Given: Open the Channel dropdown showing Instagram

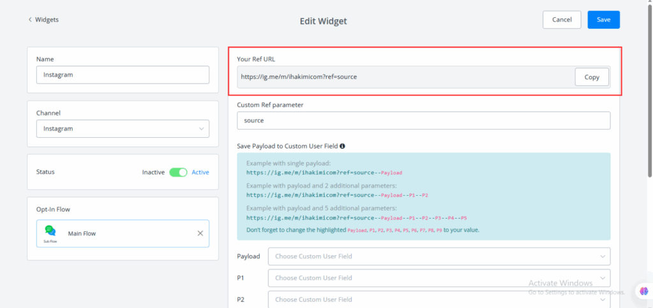Looking at the screenshot, I should (122, 129).
